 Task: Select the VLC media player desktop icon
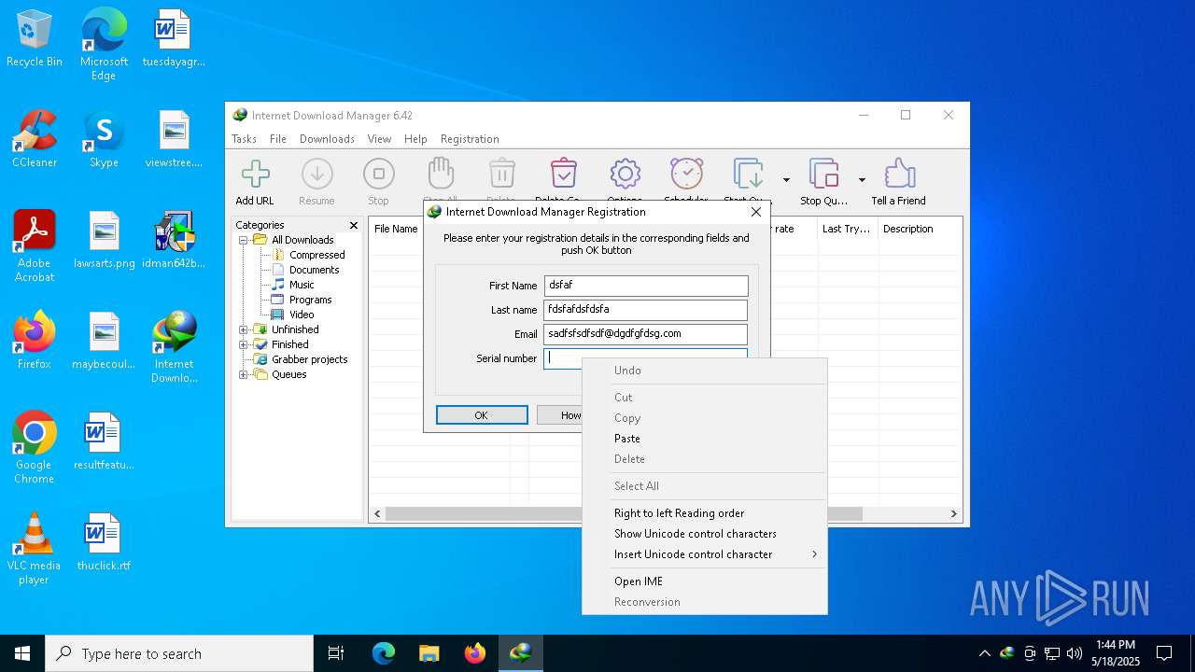[x=35, y=549]
